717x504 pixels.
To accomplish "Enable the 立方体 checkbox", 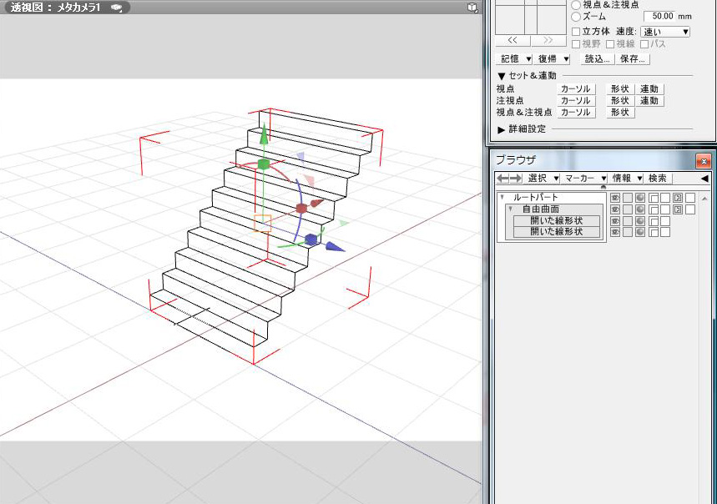I will 576,32.
